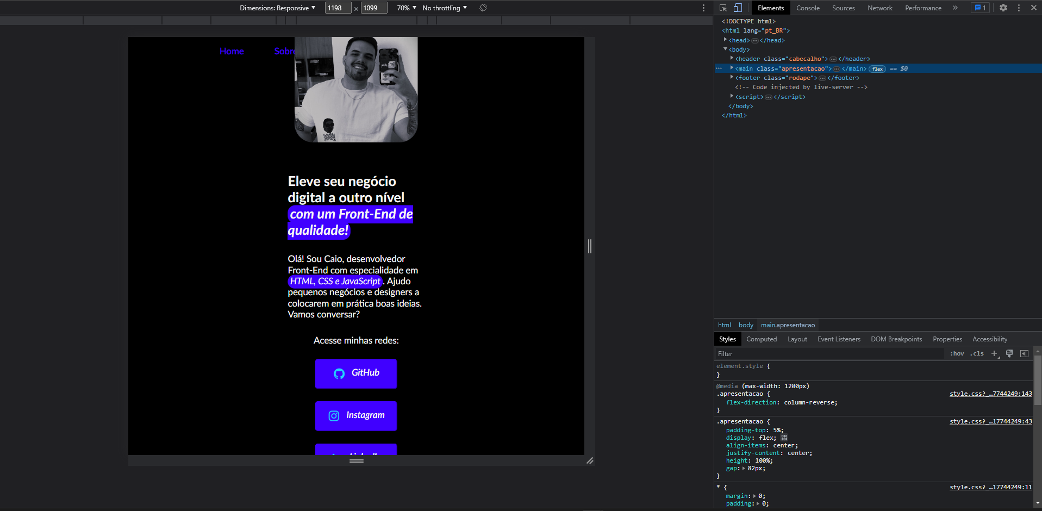Click the viewport width field showing 1198
The width and height of the screenshot is (1042, 511).
pos(338,8)
